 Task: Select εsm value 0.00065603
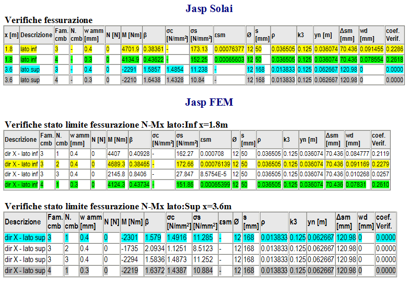tap(229, 59)
